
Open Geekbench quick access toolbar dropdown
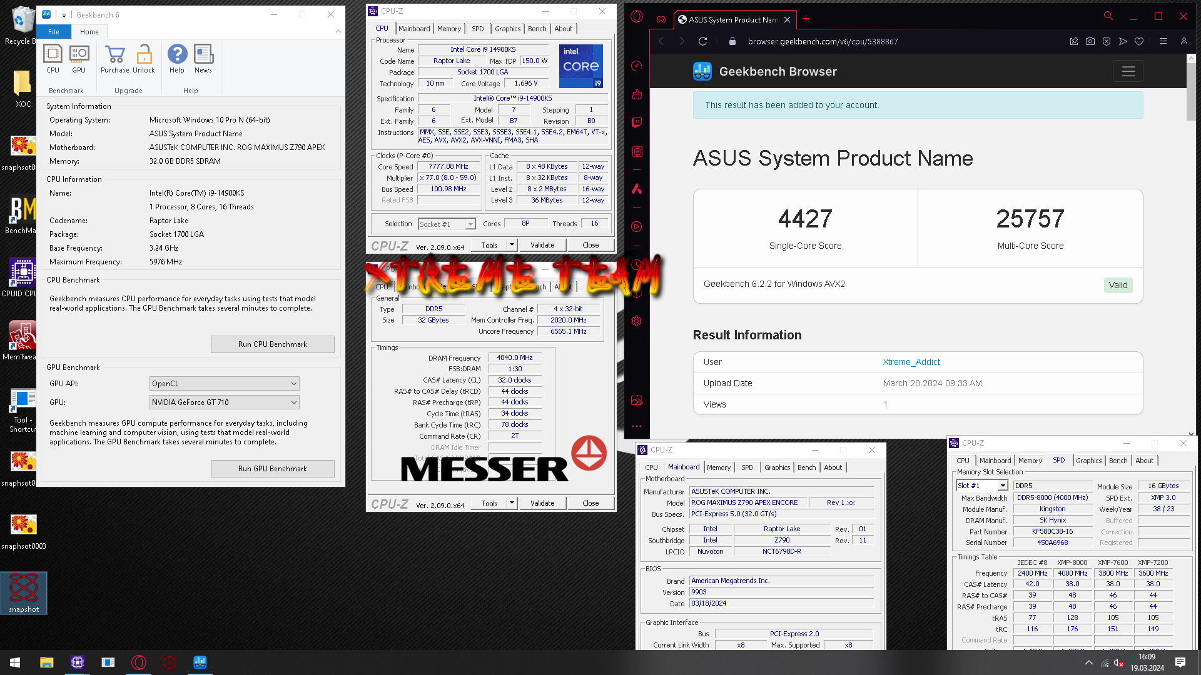64,15
